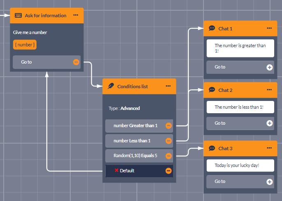Add a connection from Chat 1 Go to
The height and width of the screenshot is (201, 282).
coord(269,67)
